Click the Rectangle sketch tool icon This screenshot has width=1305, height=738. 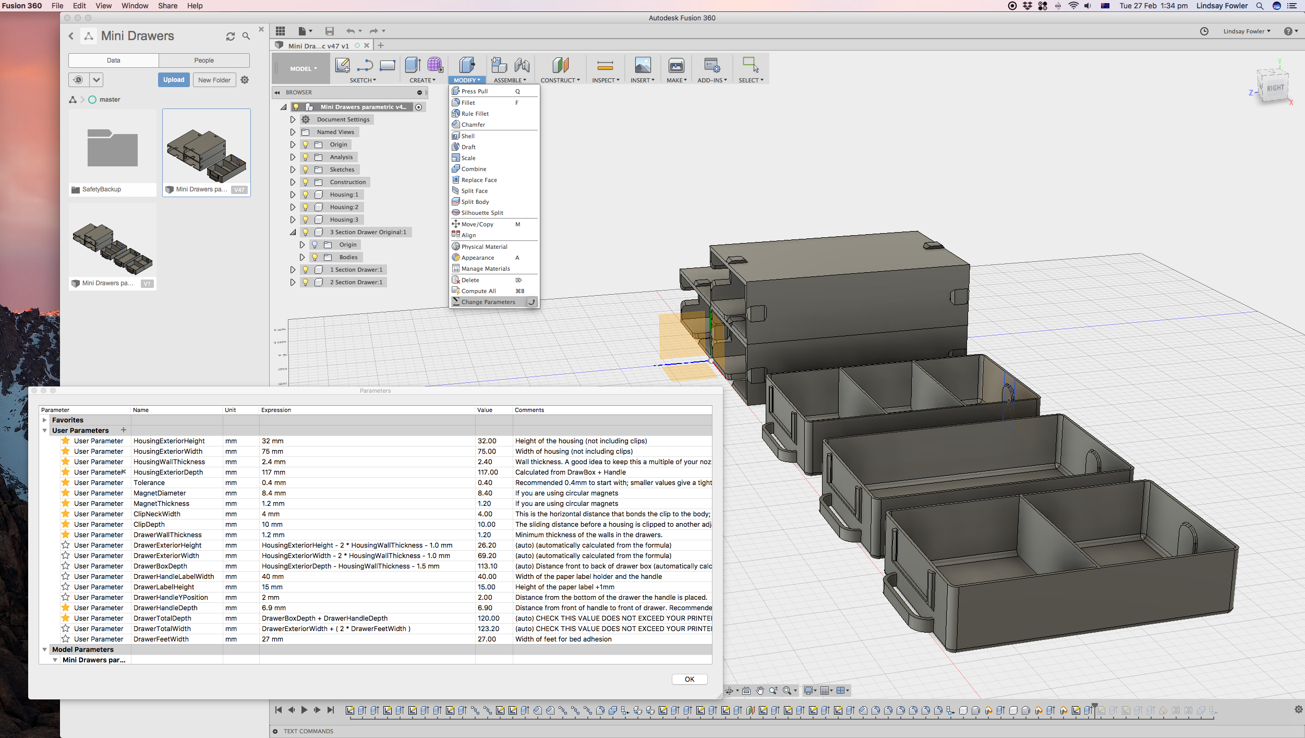[388, 65]
